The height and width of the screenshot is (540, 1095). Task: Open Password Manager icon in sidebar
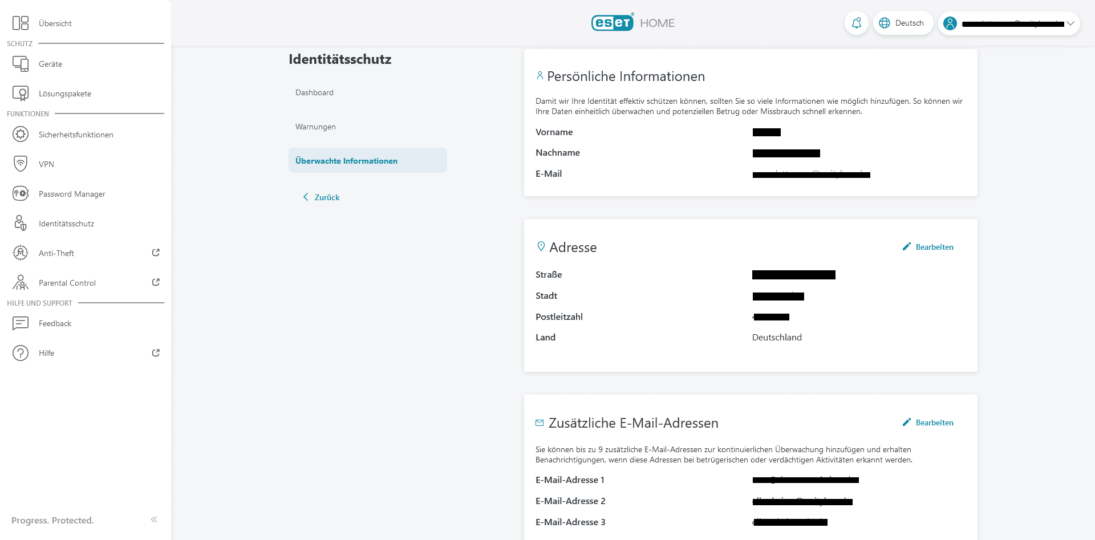pyautogui.click(x=21, y=194)
